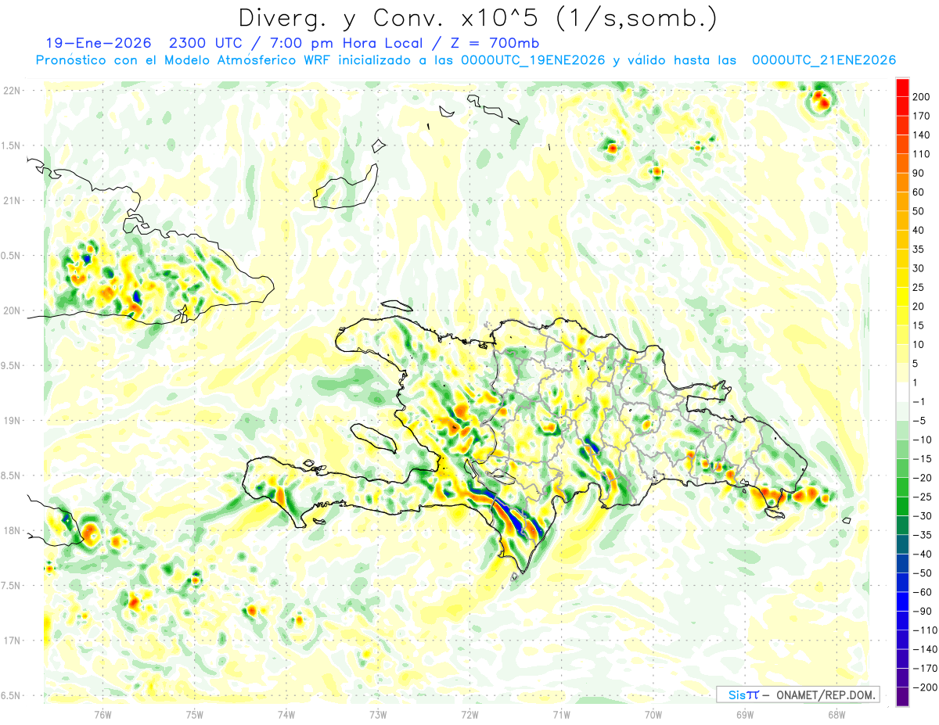The height and width of the screenshot is (725, 939).
Task: Click the '0000UTC_19ENE2026' initialization time
Action: [x=534, y=60]
